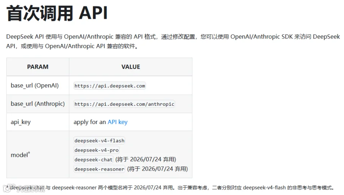
Task: Click the model* parameter cell
Action: point(38,155)
